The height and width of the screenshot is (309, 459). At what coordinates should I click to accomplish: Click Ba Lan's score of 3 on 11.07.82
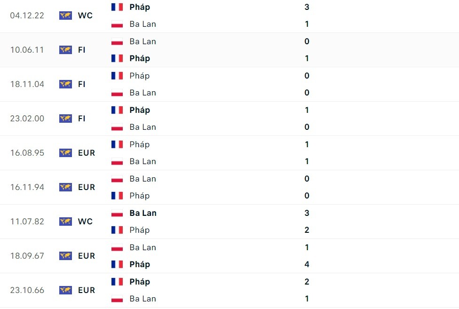(x=307, y=213)
